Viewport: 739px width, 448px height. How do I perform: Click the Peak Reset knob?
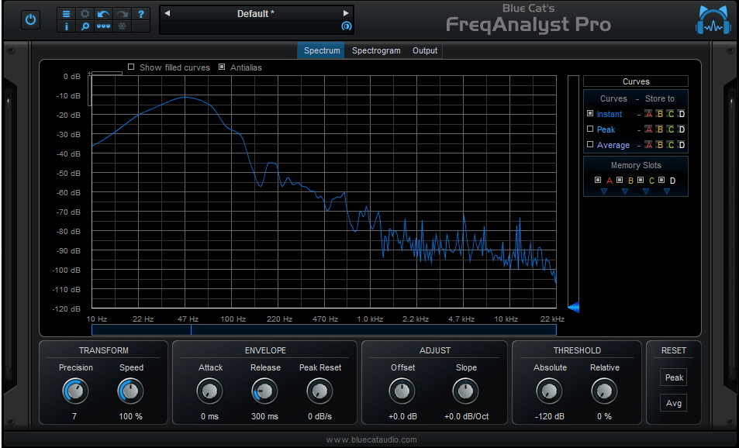[320, 391]
